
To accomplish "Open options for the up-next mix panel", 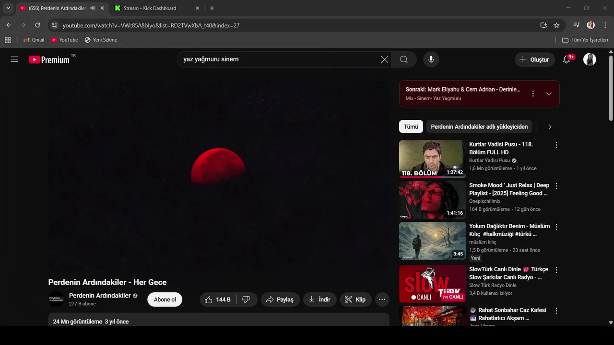I will coord(533,93).
